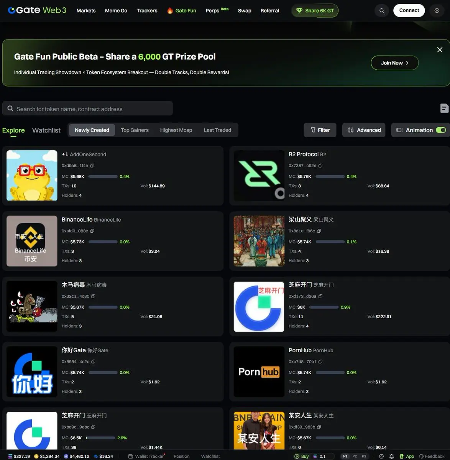The height and width of the screenshot is (460, 450).
Task: Open the PornHub token image
Action: pyautogui.click(x=259, y=372)
